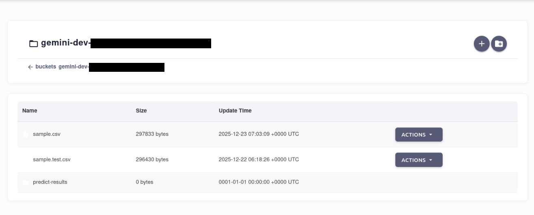Click the folder icon next to predict-results
The width and height of the screenshot is (534, 215).
26,183
